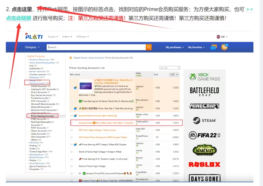The image size is (263, 186).
Task: Open the Affiliates dropdown menu
Action: 82,37
